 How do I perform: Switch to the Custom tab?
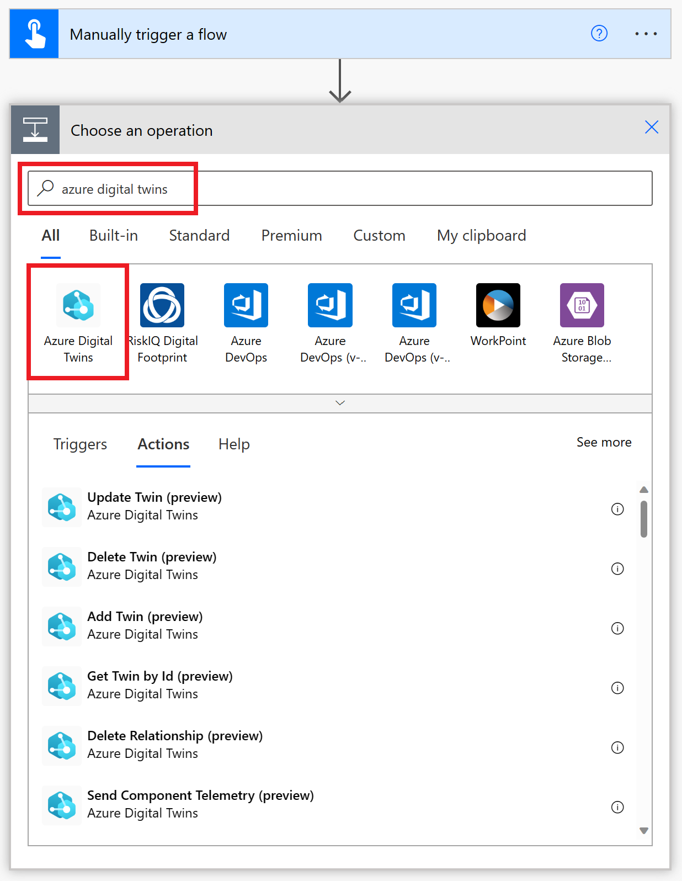(379, 236)
